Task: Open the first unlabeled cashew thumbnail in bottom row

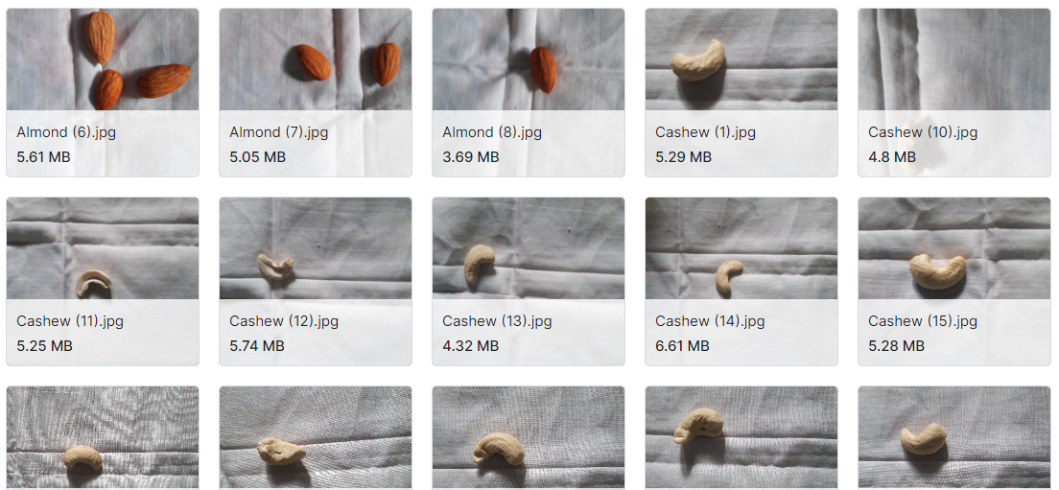Action: point(103,438)
